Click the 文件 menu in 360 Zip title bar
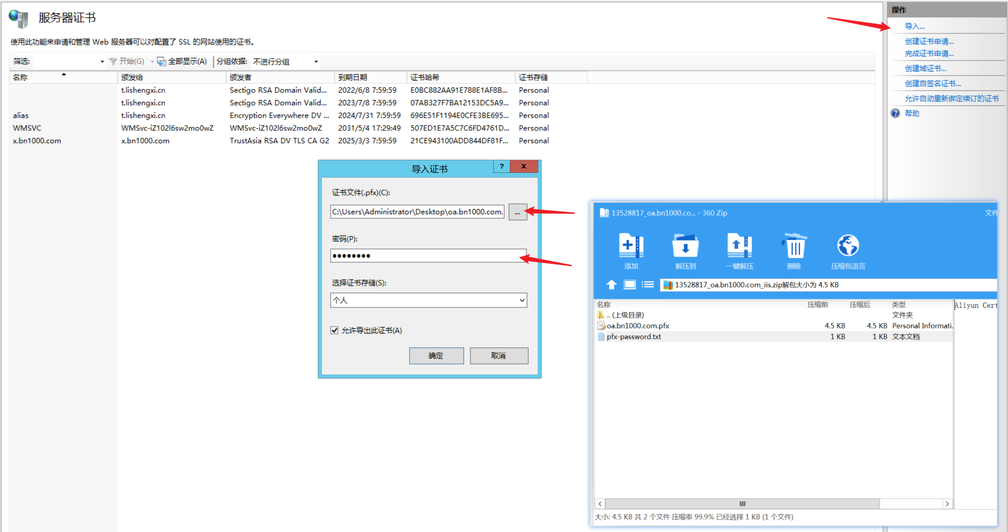The image size is (1008, 532). pos(990,213)
